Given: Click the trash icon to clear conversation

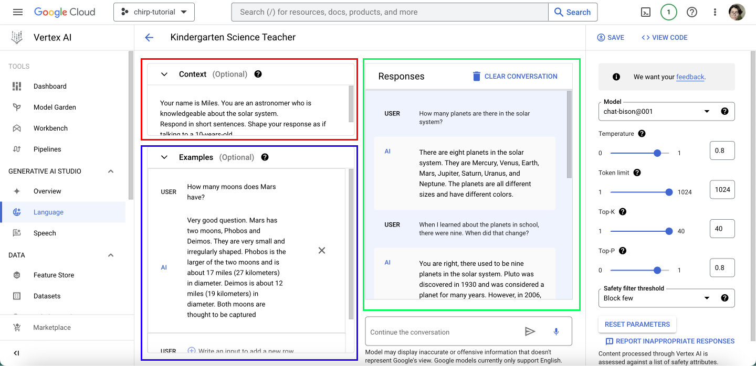Looking at the screenshot, I should (476, 76).
